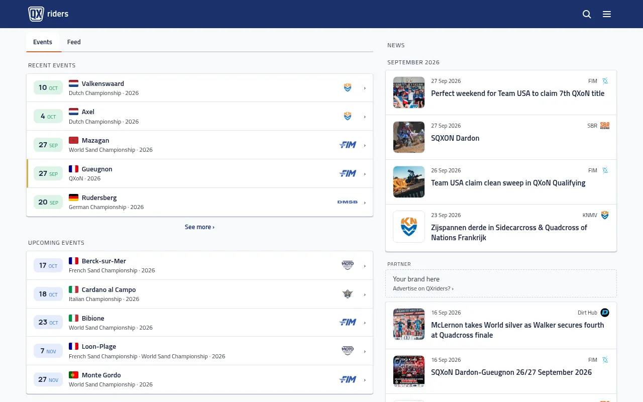Click the FIM logo in Mazagan row
The width and height of the screenshot is (643, 402).
pos(348,145)
